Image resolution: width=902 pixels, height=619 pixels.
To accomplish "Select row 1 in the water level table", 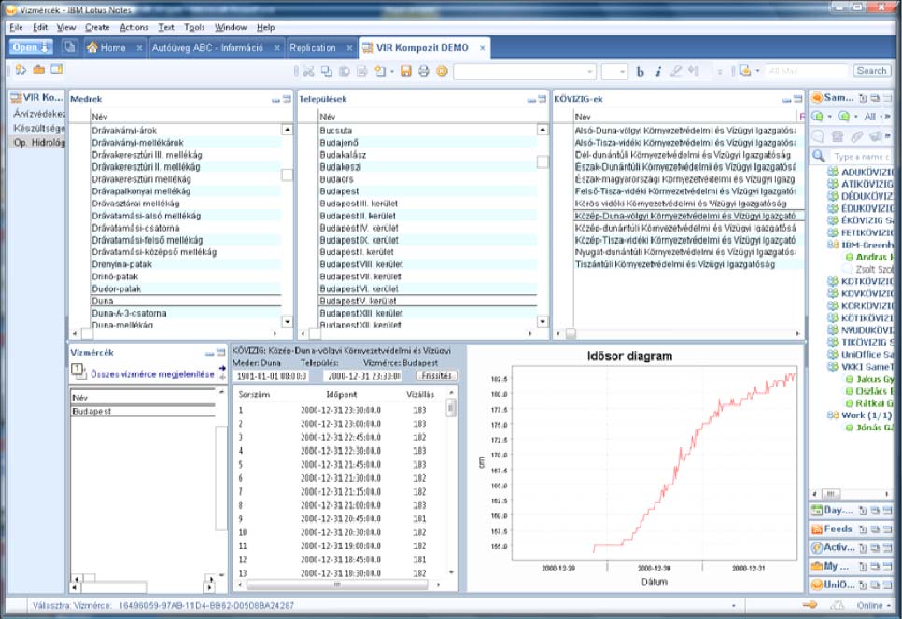I will coord(339,410).
